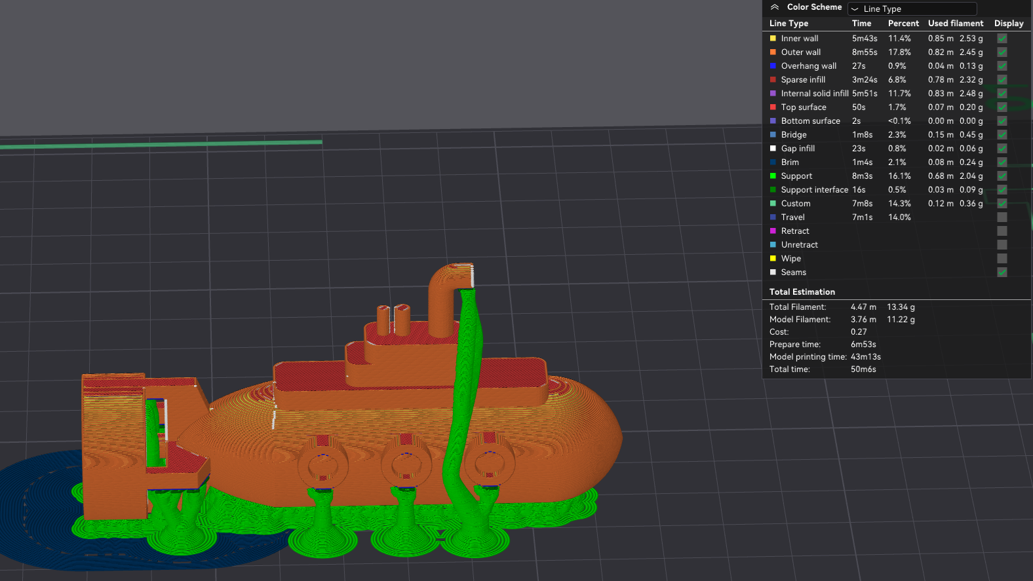Click the Seams row label
This screenshot has width=1033, height=581.
793,272
